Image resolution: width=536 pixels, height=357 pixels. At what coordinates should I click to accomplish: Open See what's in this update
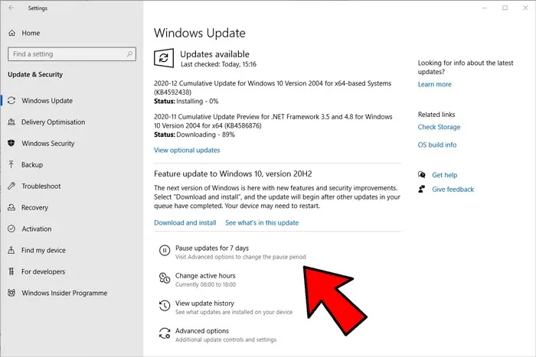coord(261,223)
